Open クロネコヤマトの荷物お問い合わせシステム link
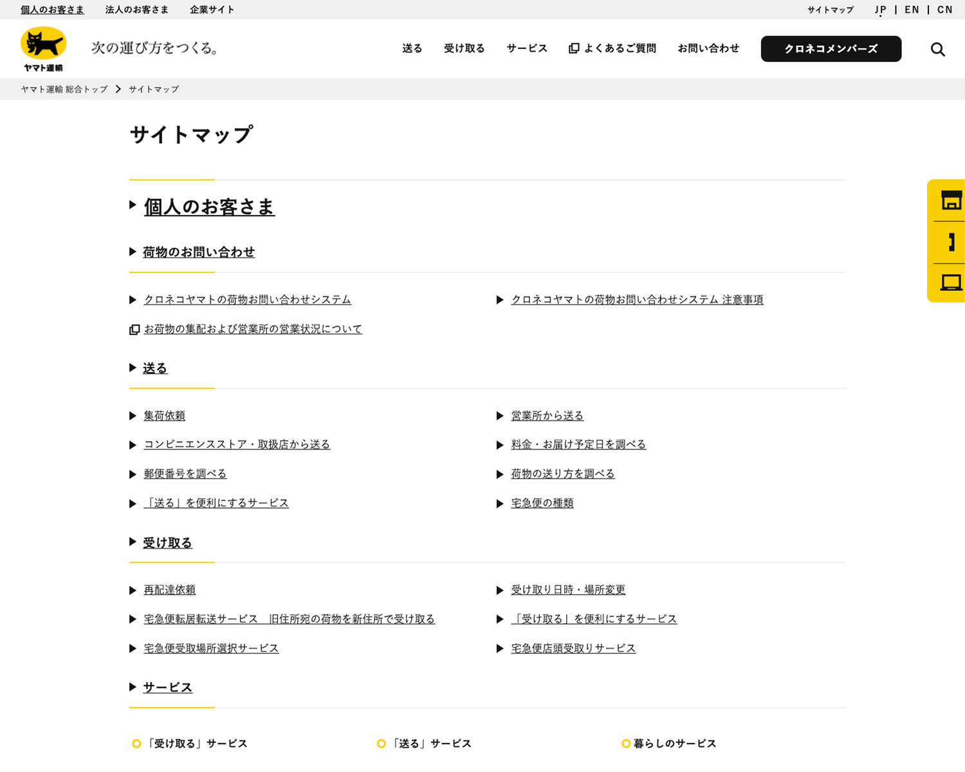The width and height of the screenshot is (965, 772). coord(248,299)
